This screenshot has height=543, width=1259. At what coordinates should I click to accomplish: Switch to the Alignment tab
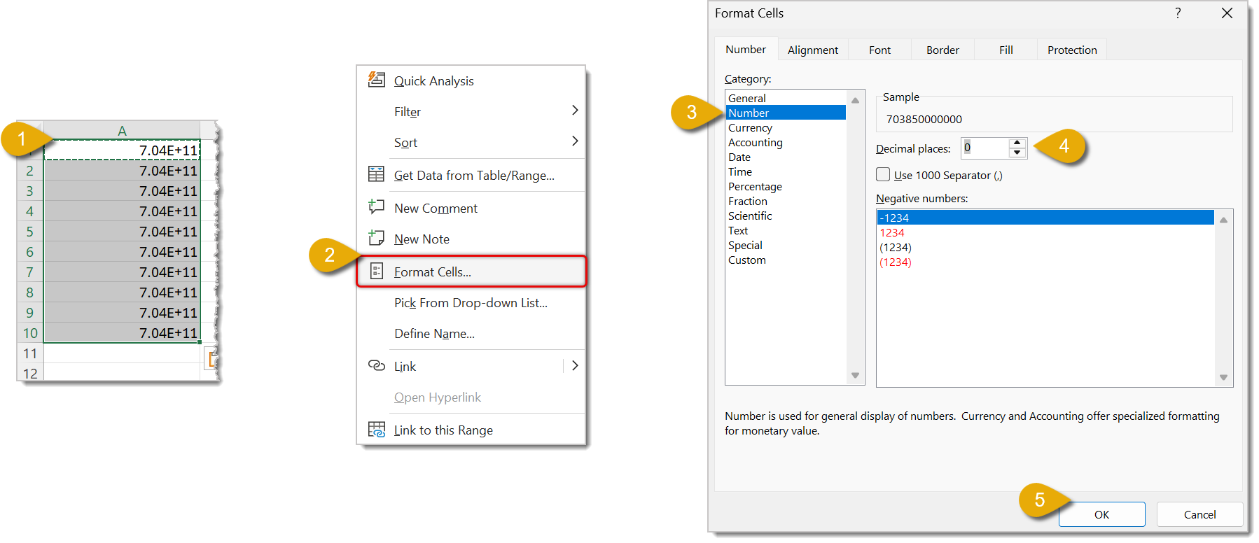813,50
